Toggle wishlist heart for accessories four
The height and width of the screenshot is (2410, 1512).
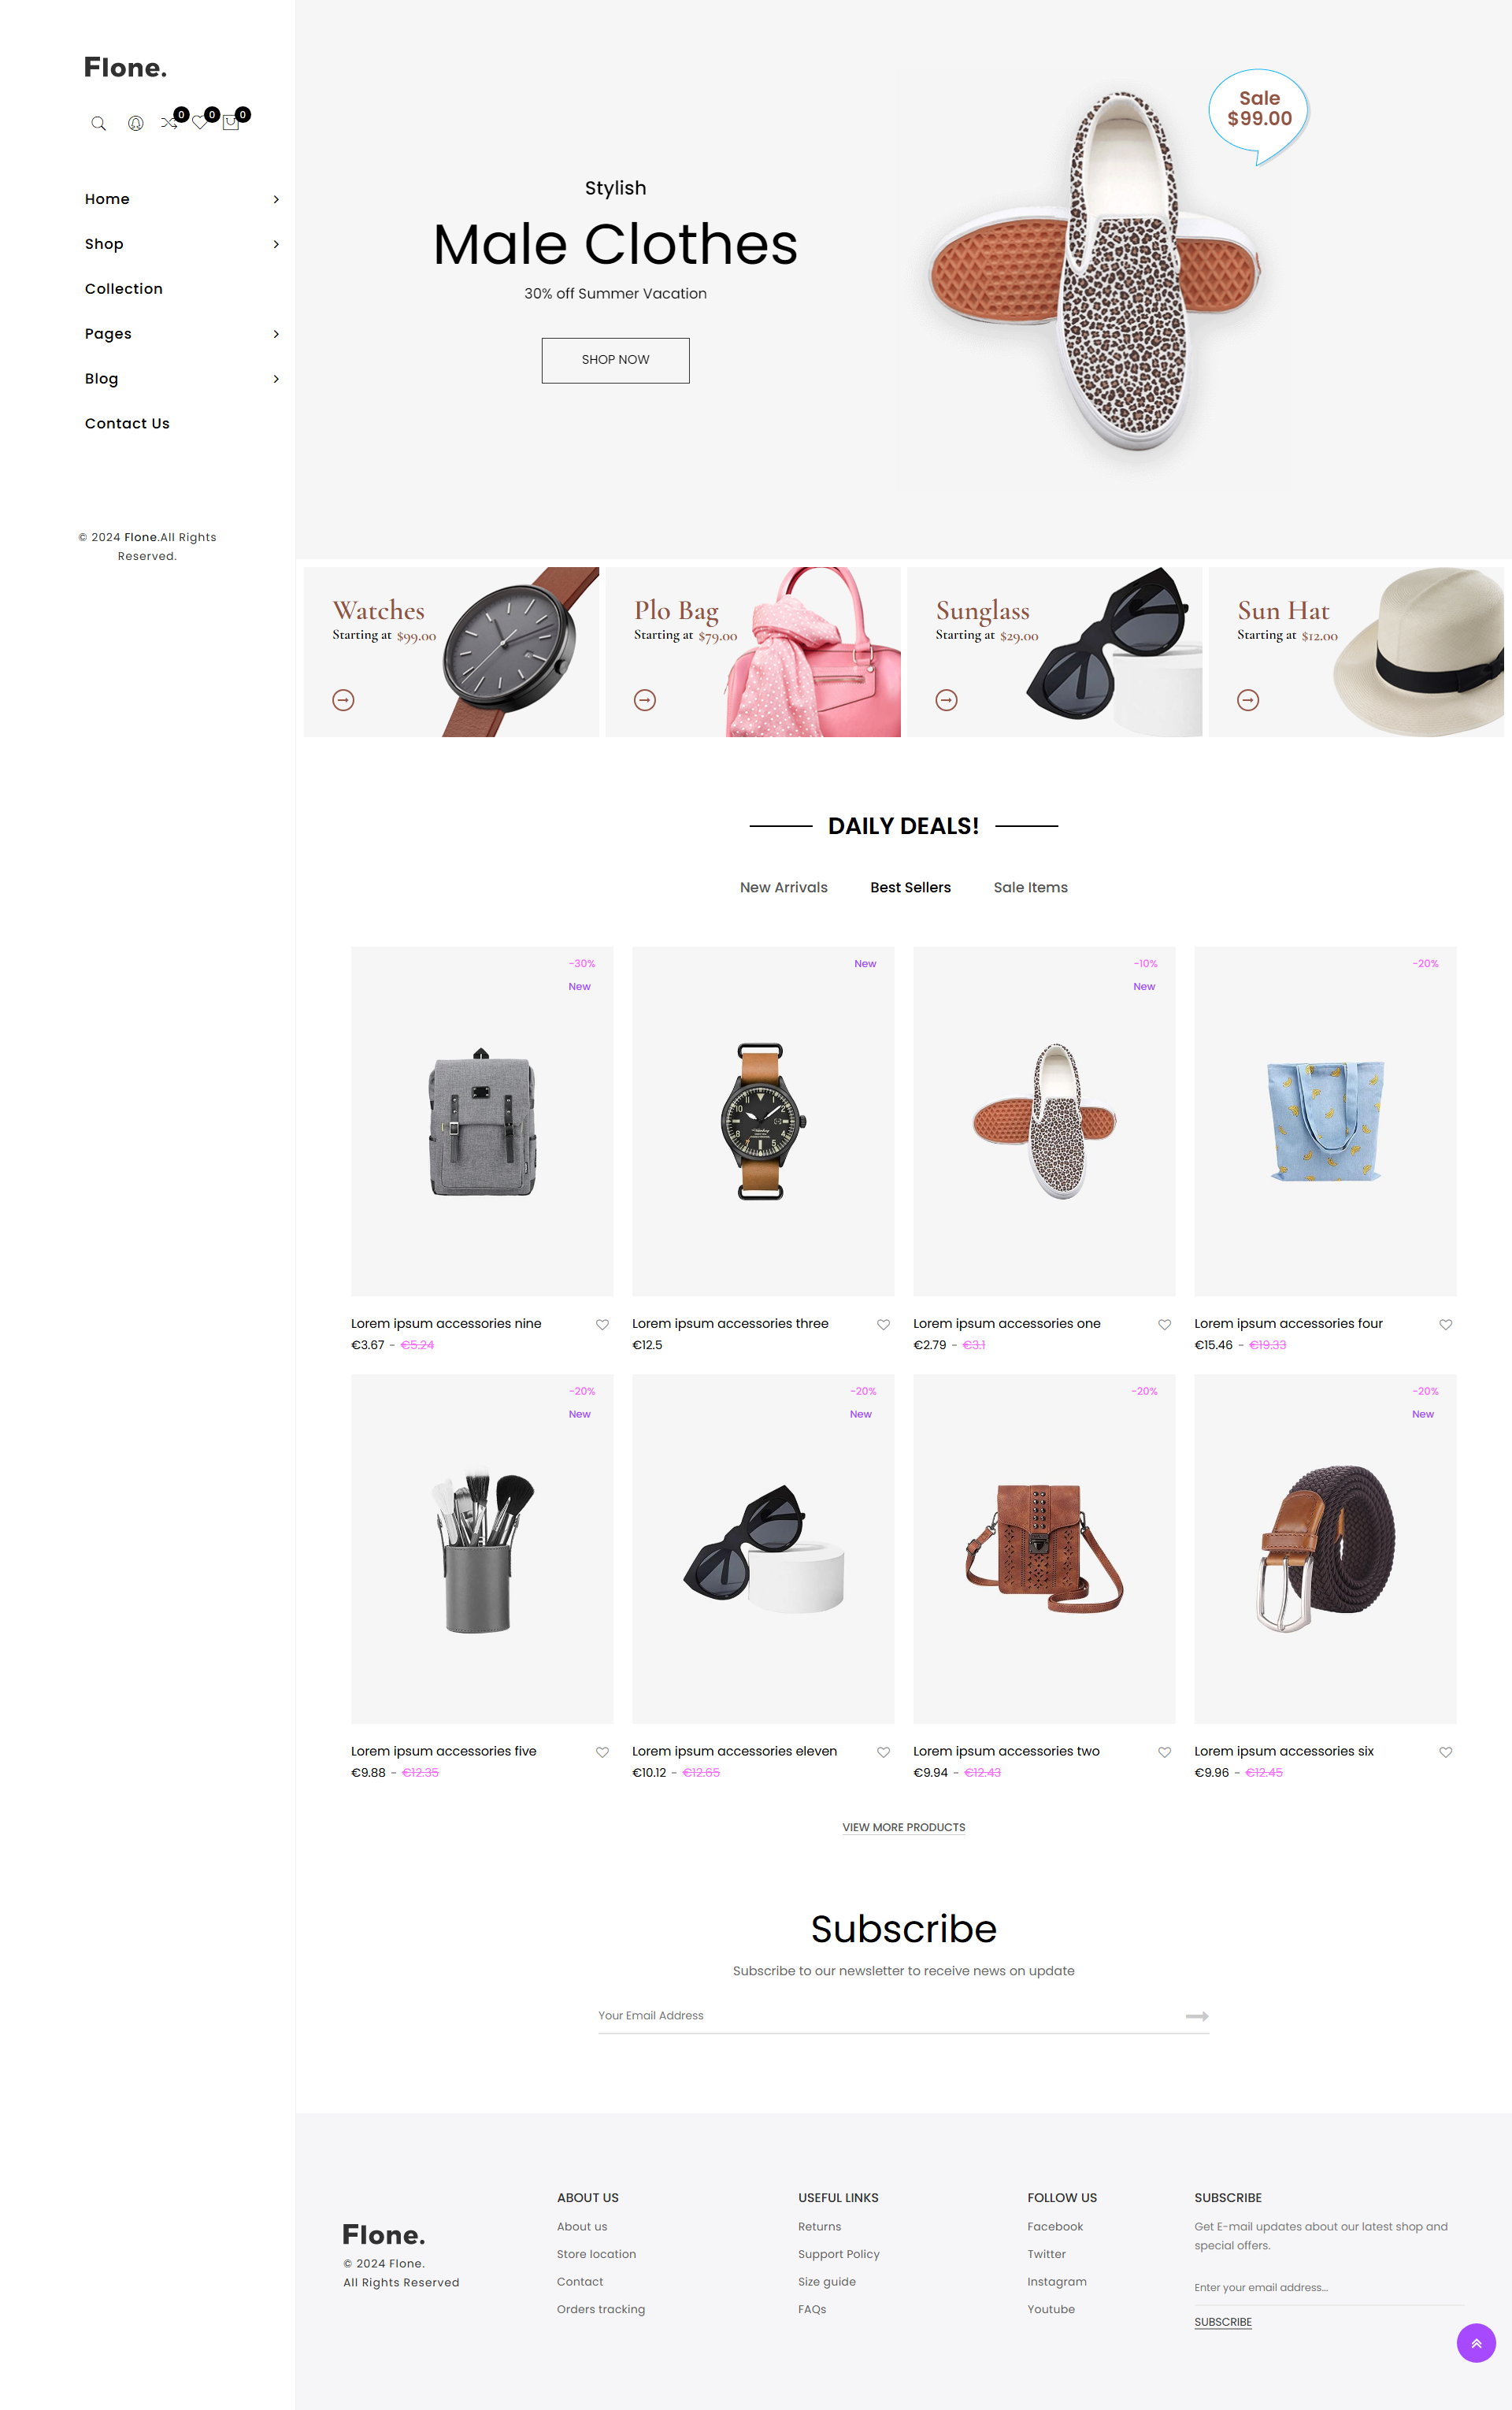click(1445, 1324)
